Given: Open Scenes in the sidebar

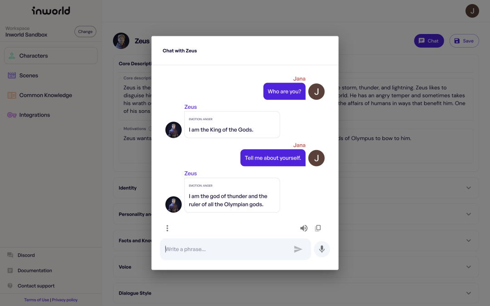Looking at the screenshot, I should (29, 76).
